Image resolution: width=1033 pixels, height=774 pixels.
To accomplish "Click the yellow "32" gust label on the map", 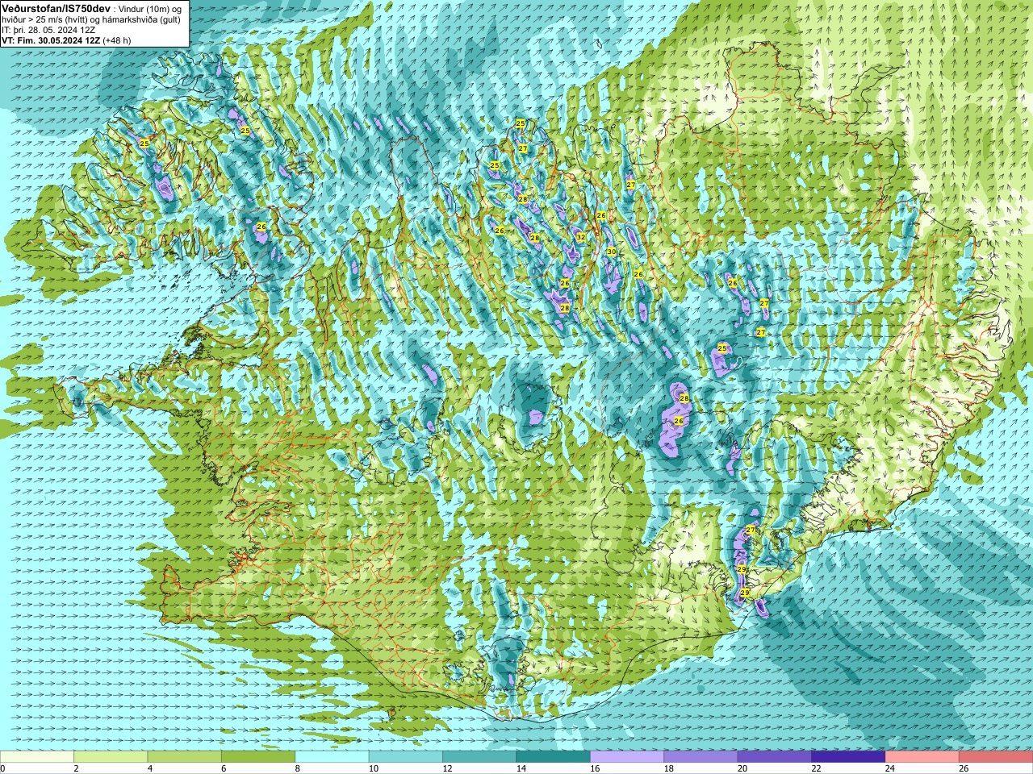I will click(x=581, y=237).
